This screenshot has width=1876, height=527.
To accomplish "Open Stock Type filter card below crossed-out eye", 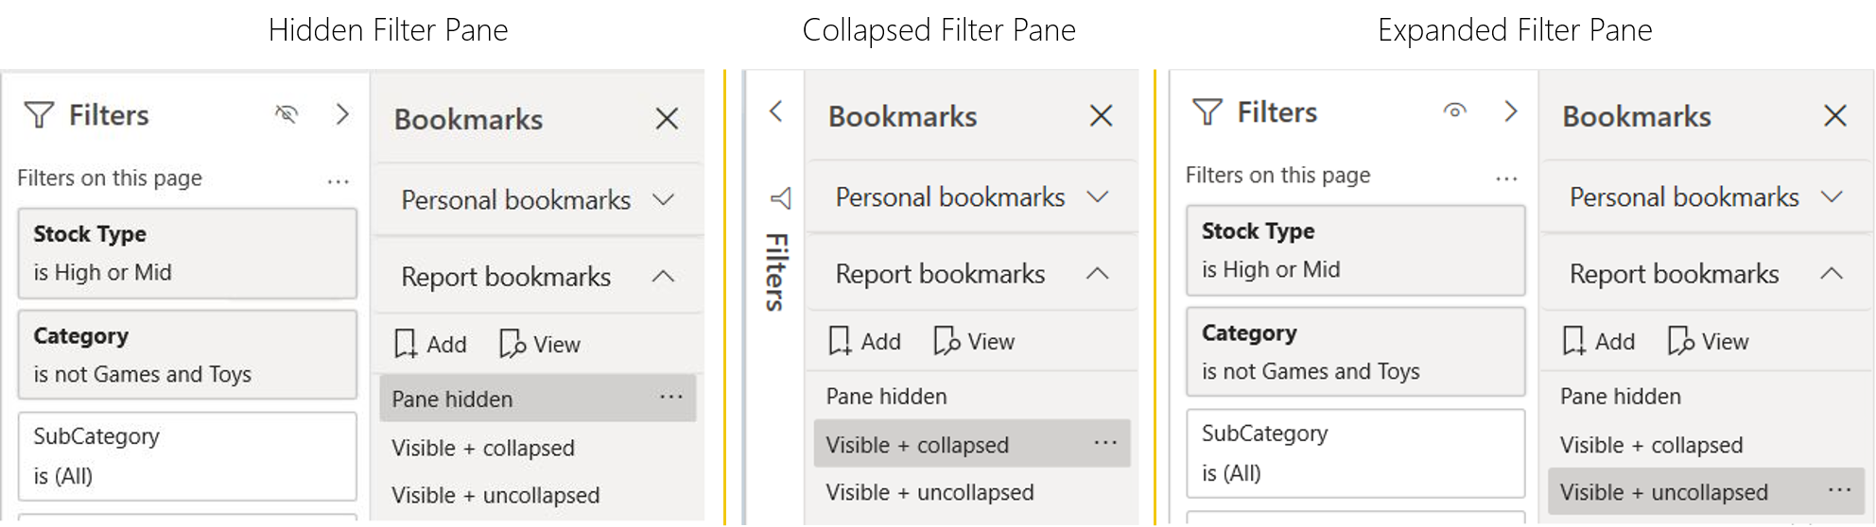I will point(187,253).
